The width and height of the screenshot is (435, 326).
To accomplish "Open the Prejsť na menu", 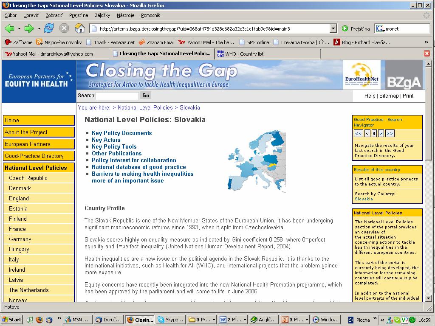I will (79, 16).
